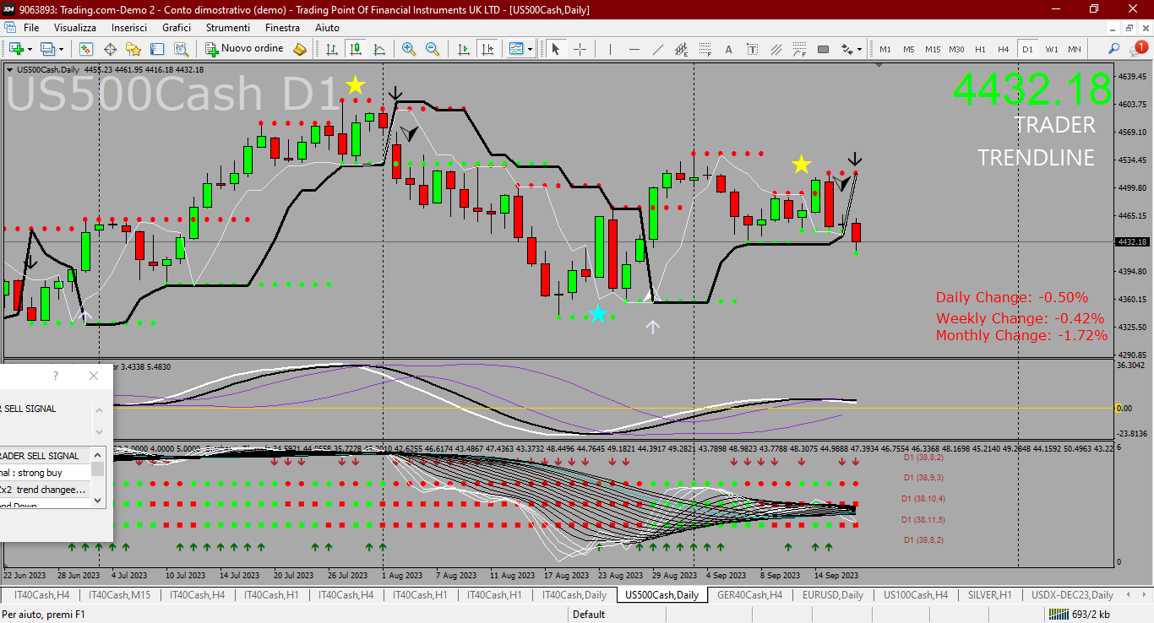Open the arrows objects tool

coord(847,49)
